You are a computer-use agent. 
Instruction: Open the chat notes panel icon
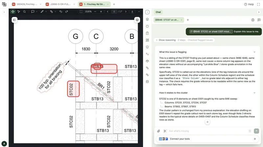click(259, 20)
